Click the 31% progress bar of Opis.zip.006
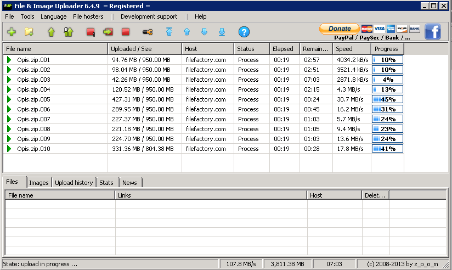The width and height of the screenshot is (452, 270). (387, 109)
